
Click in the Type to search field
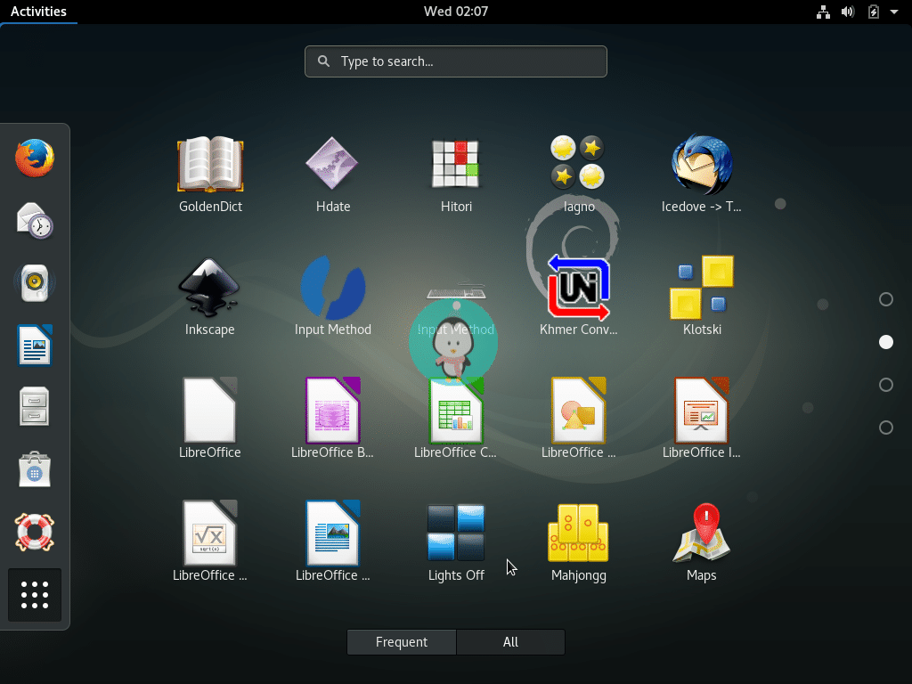point(456,61)
